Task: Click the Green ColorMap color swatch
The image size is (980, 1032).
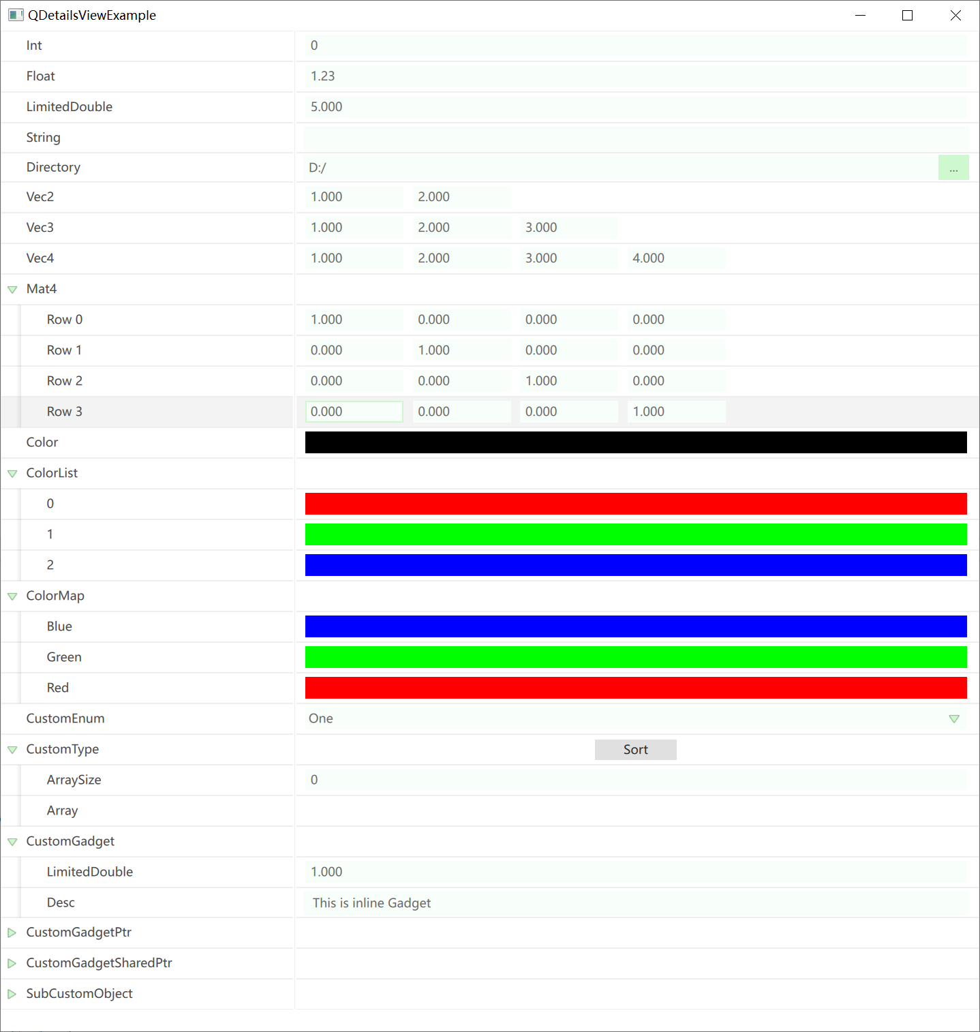Action: [635, 657]
